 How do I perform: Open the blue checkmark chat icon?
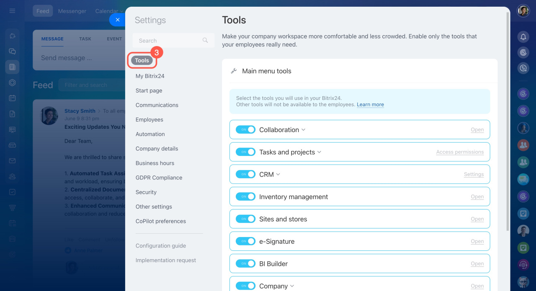pyautogui.click(x=523, y=214)
